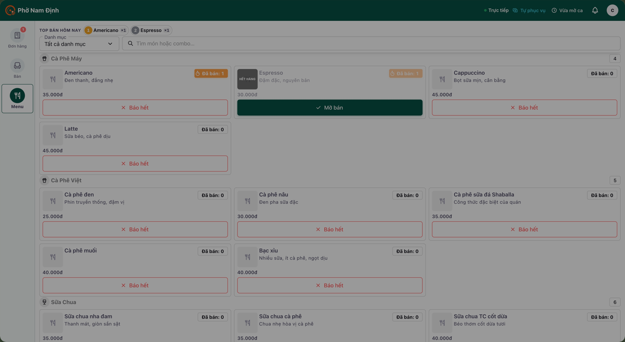Click the Phở Nam Định logo icon
The height and width of the screenshot is (342, 625).
pyautogui.click(x=10, y=10)
